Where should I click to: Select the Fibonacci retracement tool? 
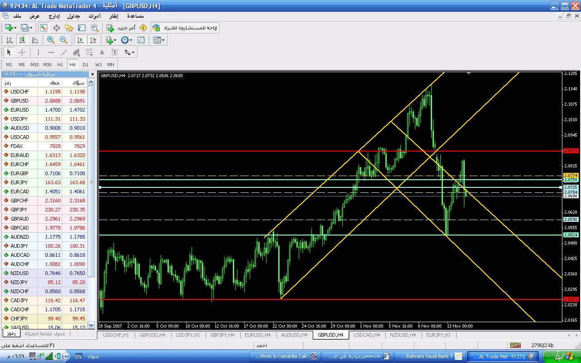[x=89, y=53]
